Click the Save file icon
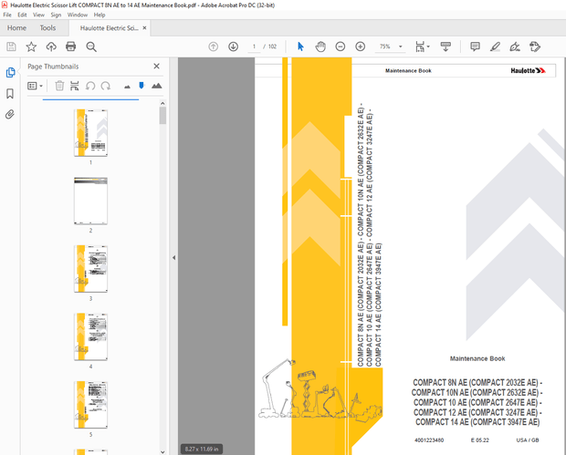 click(11, 47)
